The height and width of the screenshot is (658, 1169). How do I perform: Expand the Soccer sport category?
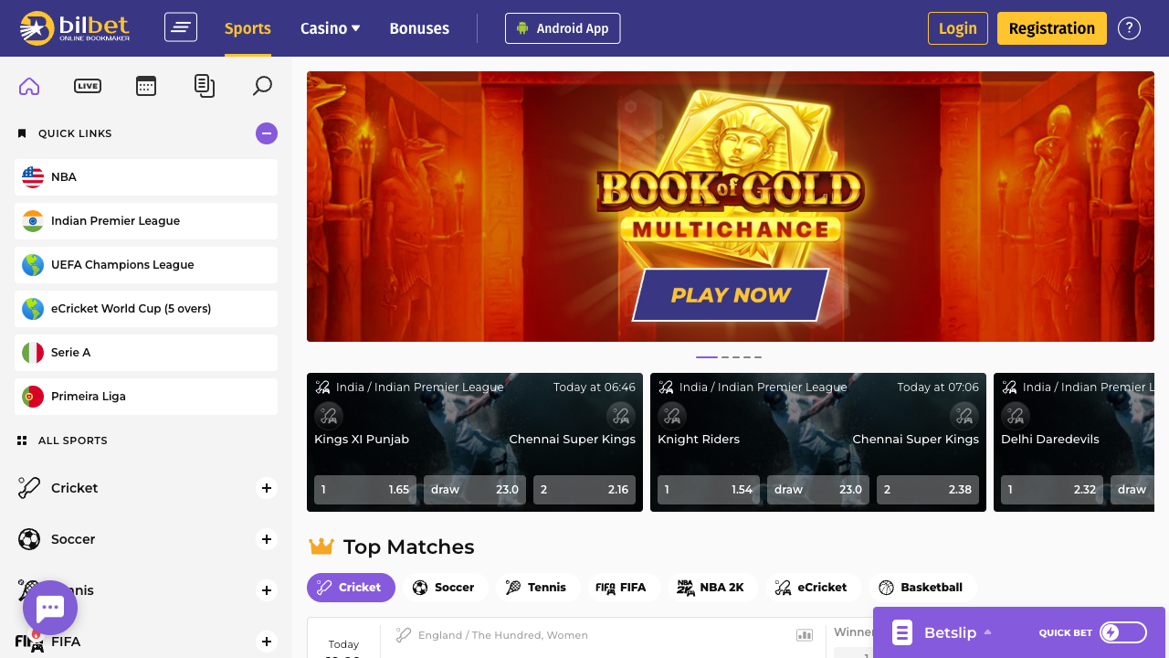point(267,539)
